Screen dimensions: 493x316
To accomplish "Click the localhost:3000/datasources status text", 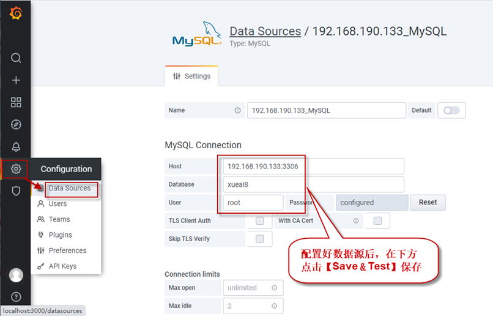I will [42, 310].
